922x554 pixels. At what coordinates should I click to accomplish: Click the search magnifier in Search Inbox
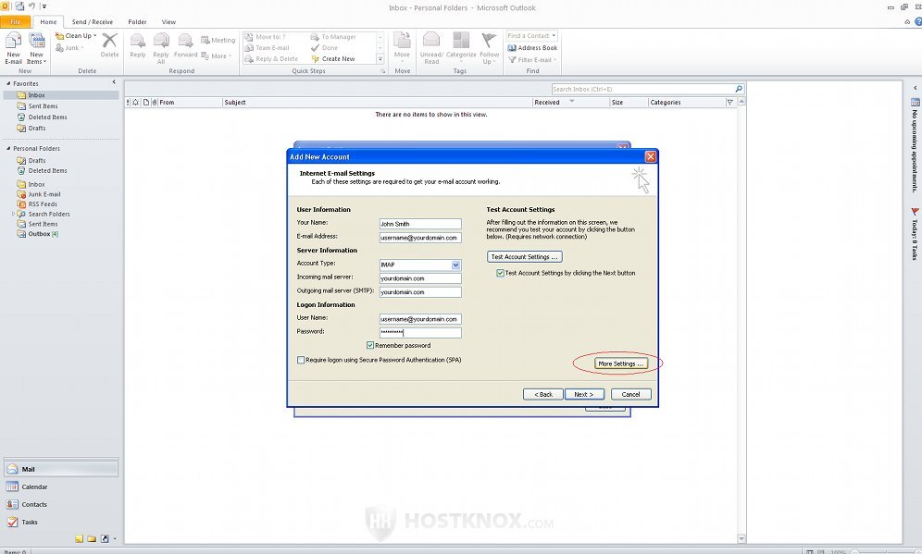(x=739, y=89)
